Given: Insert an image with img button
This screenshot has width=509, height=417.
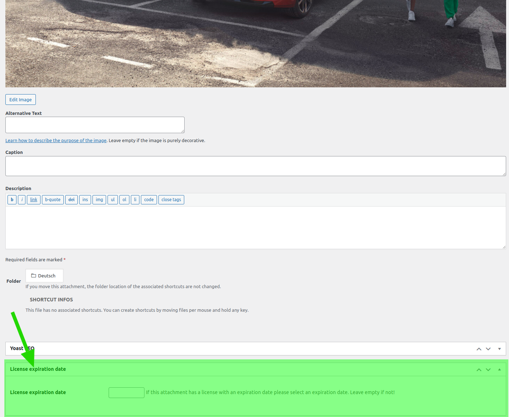Looking at the screenshot, I should (99, 200).
